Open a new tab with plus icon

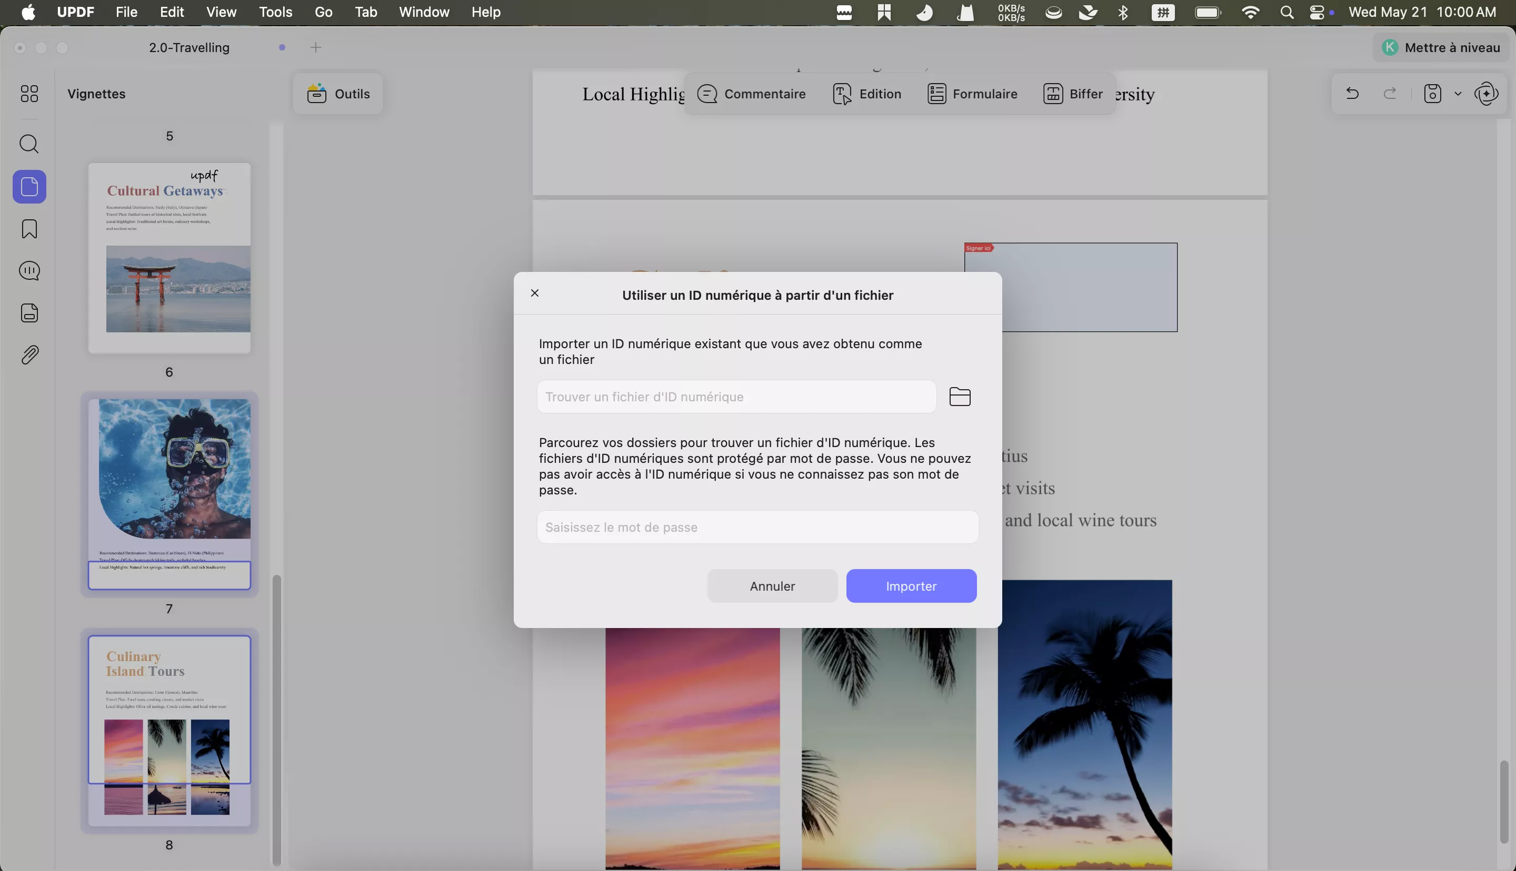pos(316,47)
